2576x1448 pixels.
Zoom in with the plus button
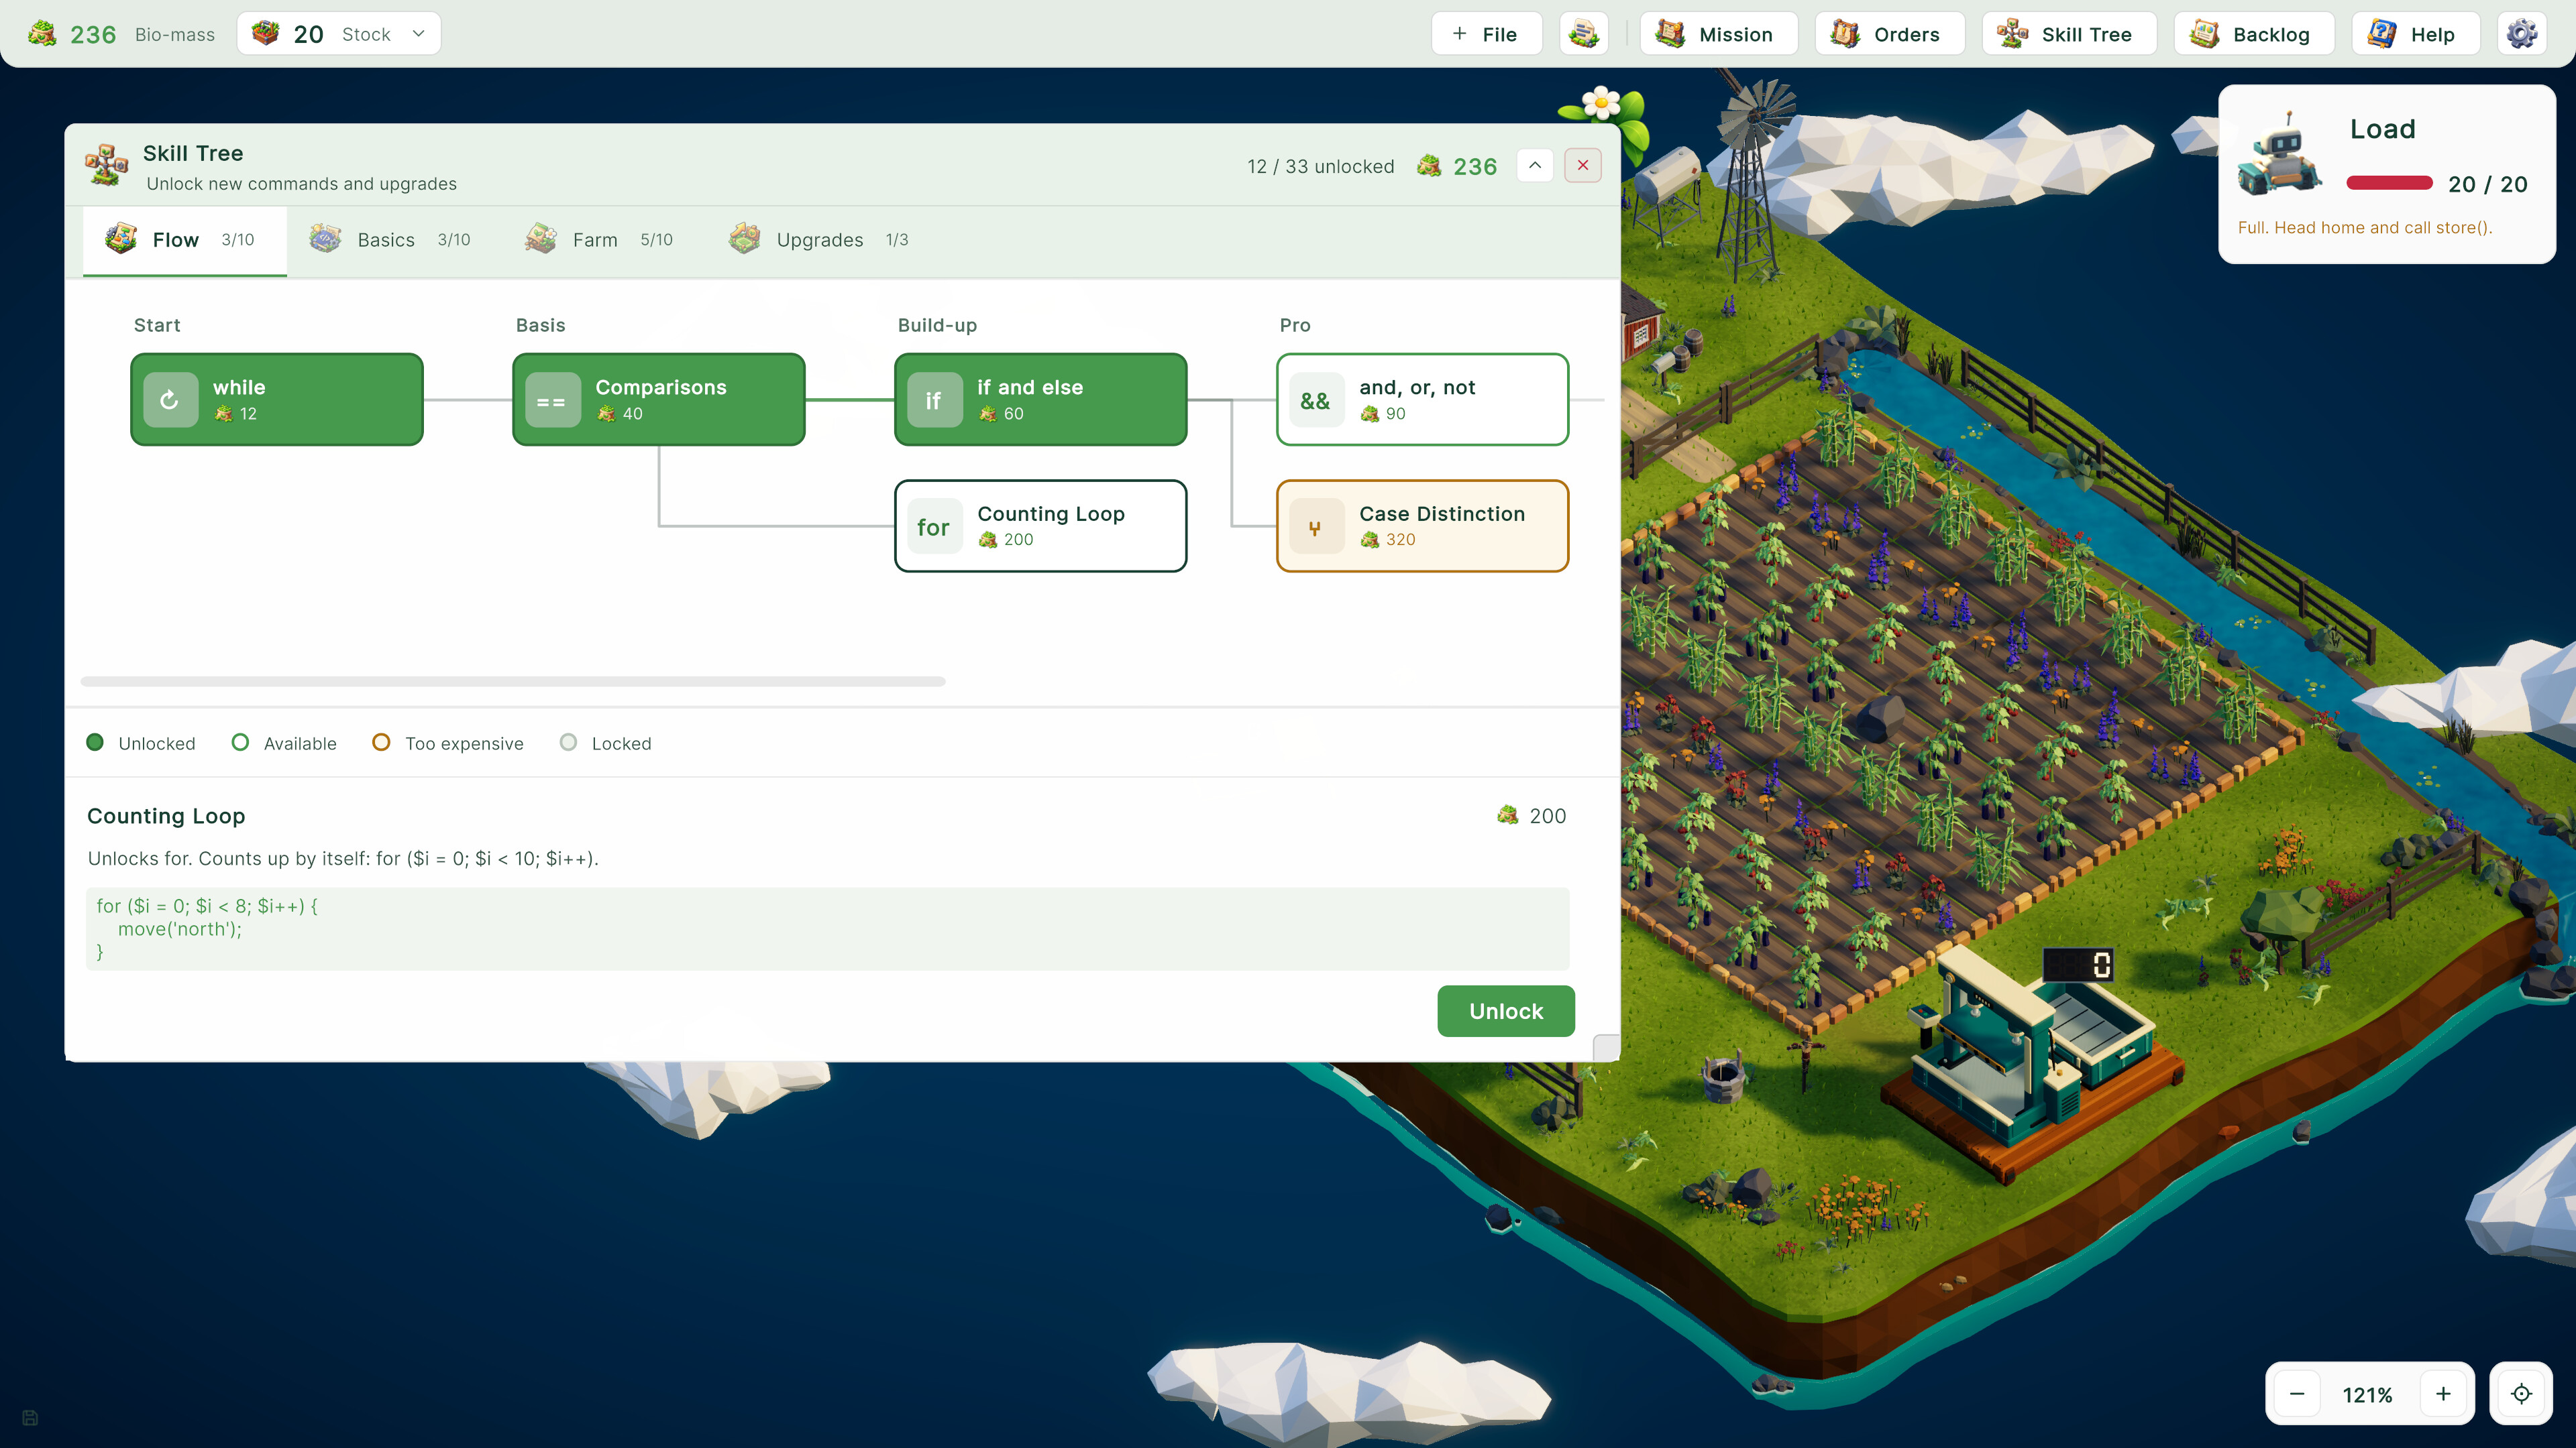point(2443,1393)
